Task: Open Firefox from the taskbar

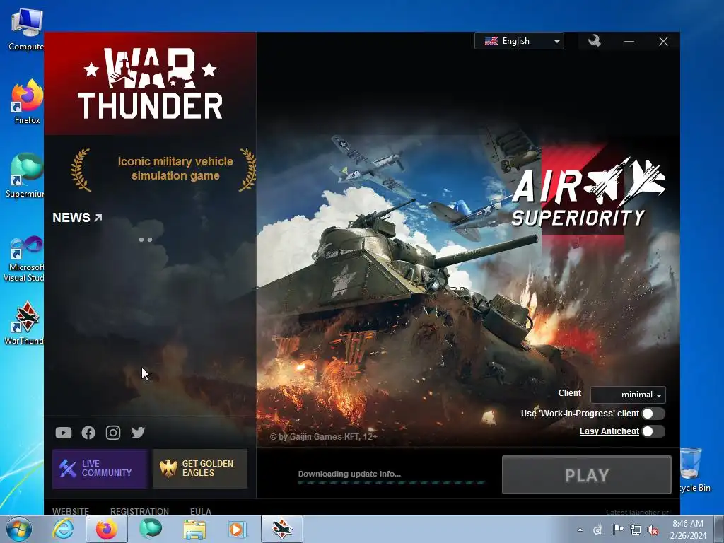Action: pos(107,529)
